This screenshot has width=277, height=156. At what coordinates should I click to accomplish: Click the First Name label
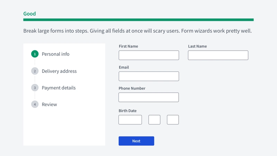[128, 46]
